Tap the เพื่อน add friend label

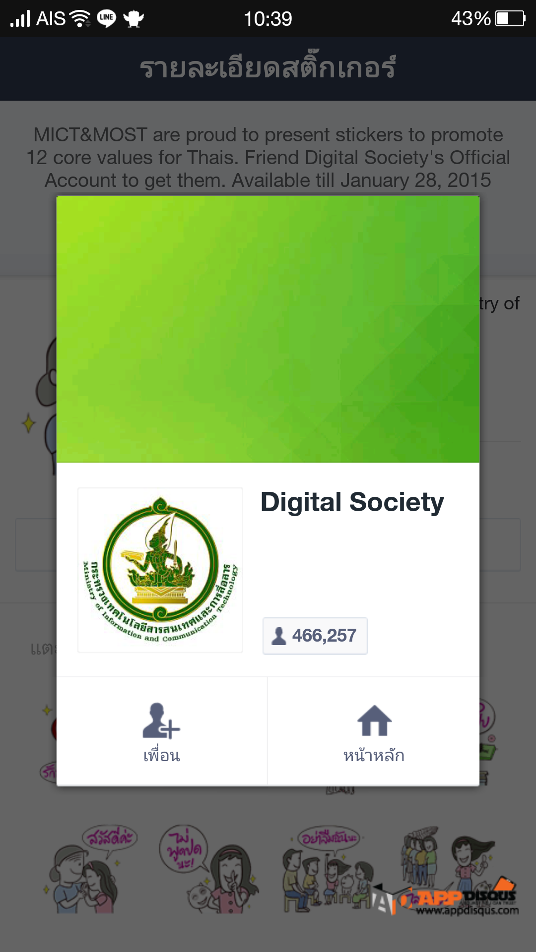click(162, 756)
